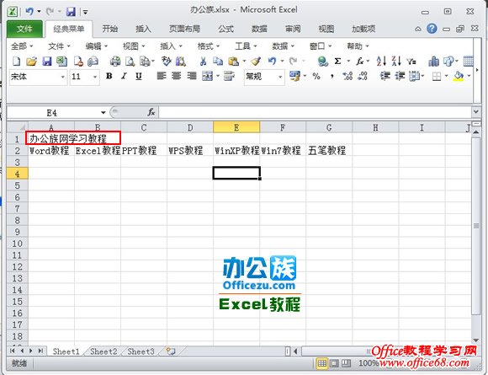Click the Paste clipboard icon
Image resolution: width=488 pixels, height=375 pixels.
click(x=233, y=62)
